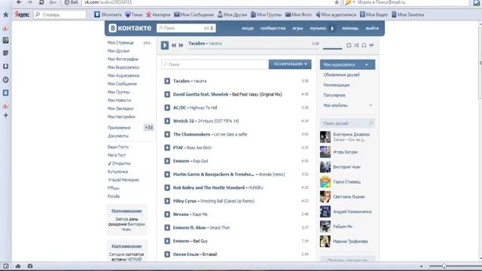
Task: Open Мои Аудиозаписи bookmark in toolbar
Action: tap(336, 14)
